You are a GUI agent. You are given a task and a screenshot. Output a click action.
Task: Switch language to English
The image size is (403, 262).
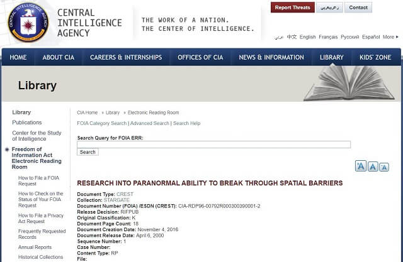pos(307,37)
